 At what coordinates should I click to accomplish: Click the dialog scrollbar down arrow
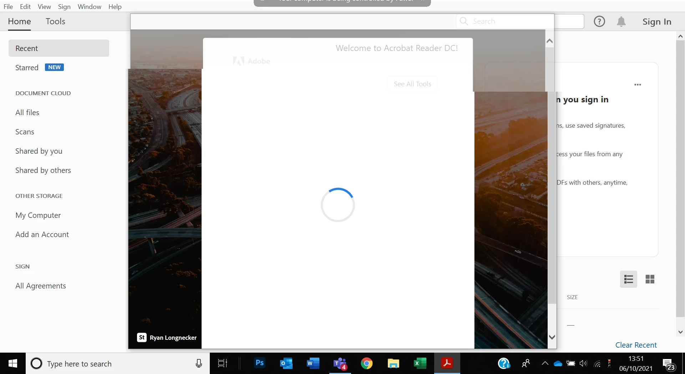552,337
